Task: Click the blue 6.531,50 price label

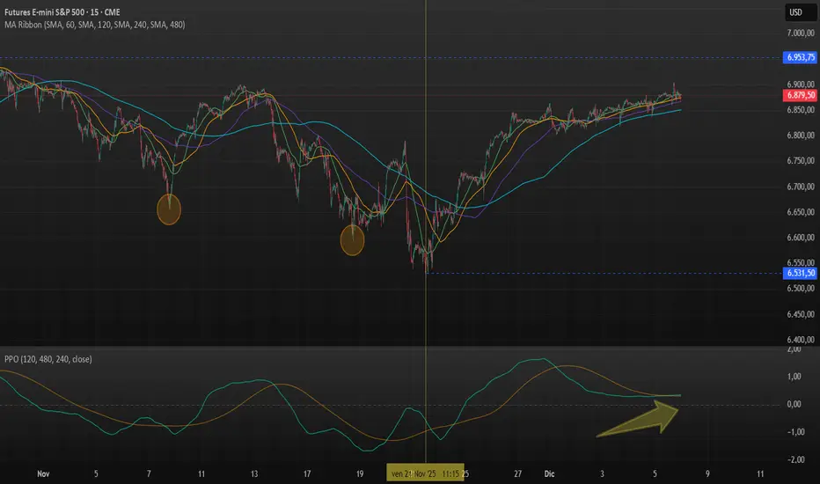Action: coord(800,274)
